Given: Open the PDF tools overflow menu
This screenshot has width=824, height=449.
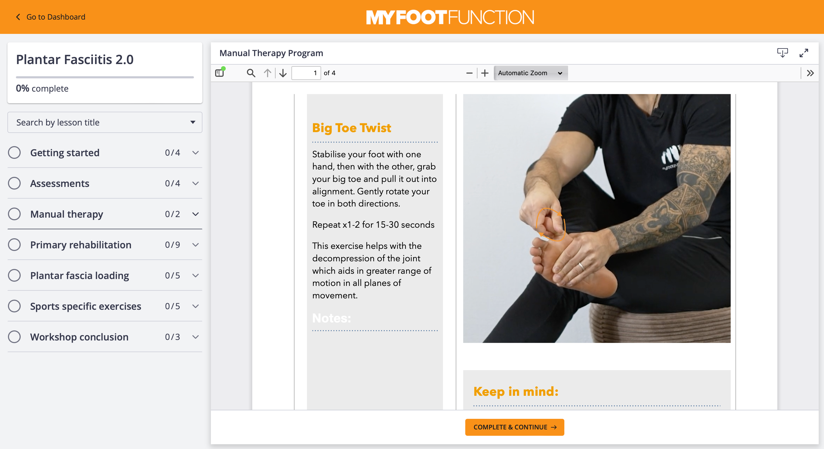Looking at the screenshot, I should (x=810, y=73).
